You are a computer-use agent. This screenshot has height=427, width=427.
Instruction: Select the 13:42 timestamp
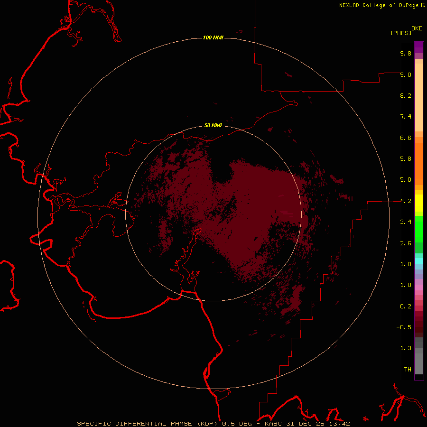pos(339,424)
